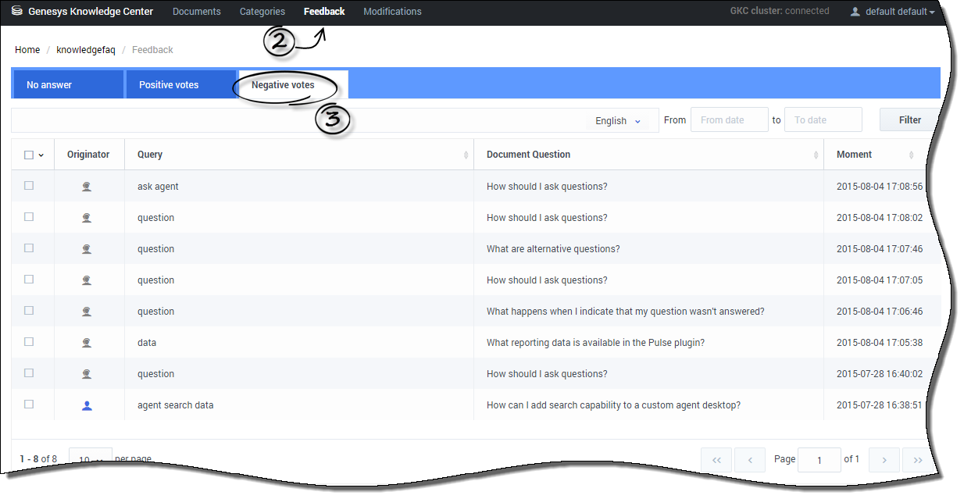Tick the checkbox for the 'ask agent' row
964x499 pixels.
tap(29, 186)
